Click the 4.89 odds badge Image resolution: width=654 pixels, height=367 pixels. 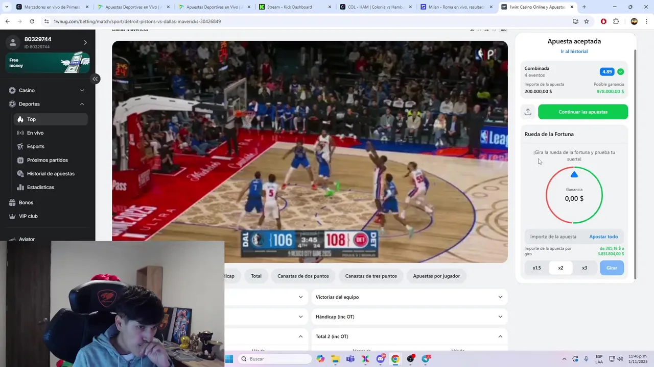(607, 72)
